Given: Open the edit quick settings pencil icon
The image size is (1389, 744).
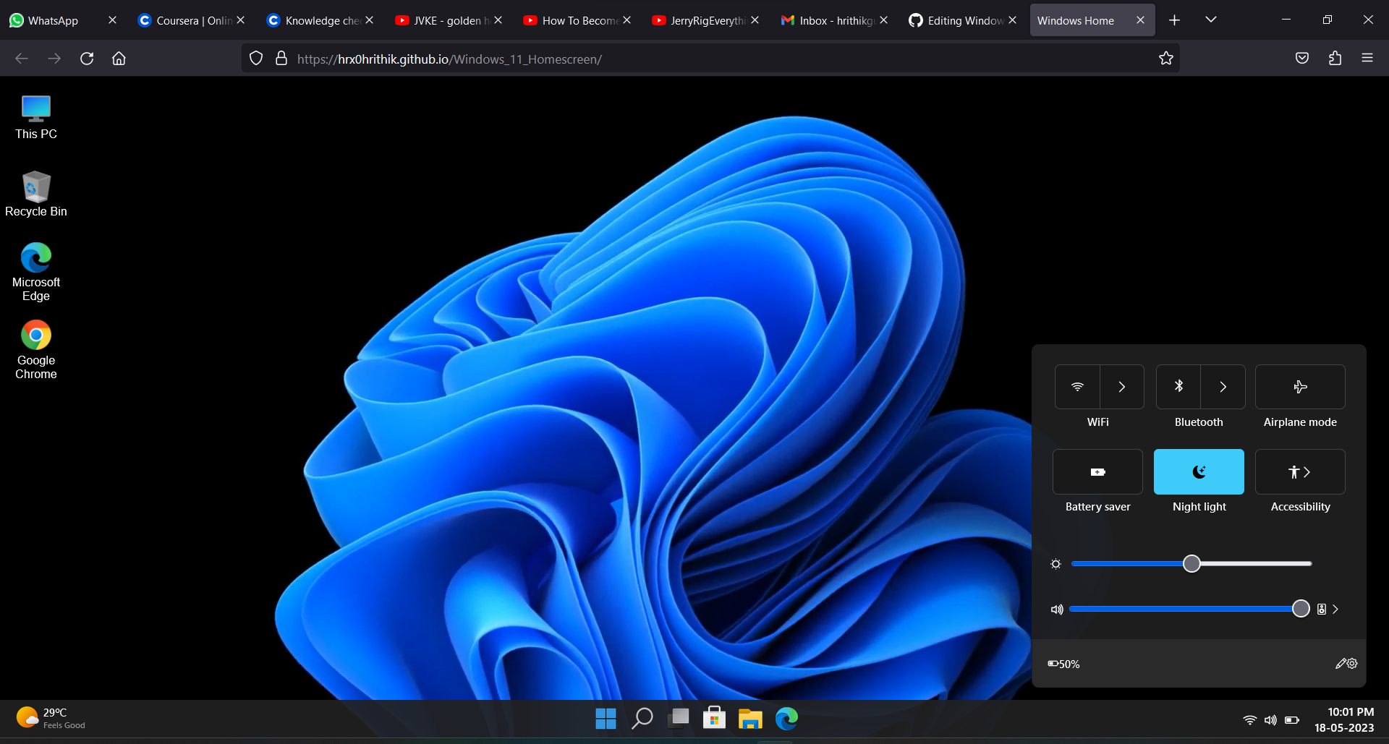Looking at the screenshot, I should point(1341,664).
